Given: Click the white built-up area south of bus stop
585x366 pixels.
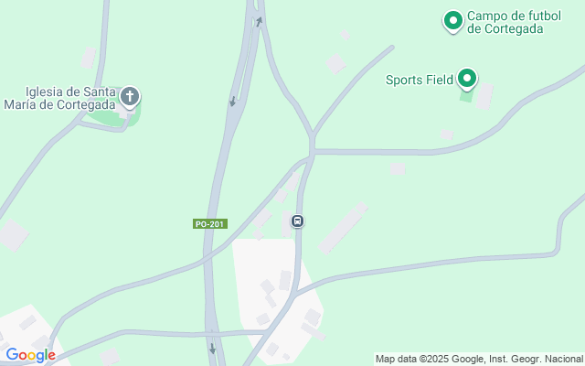Looking at the screenshot, I should click(x=276, y=299).
